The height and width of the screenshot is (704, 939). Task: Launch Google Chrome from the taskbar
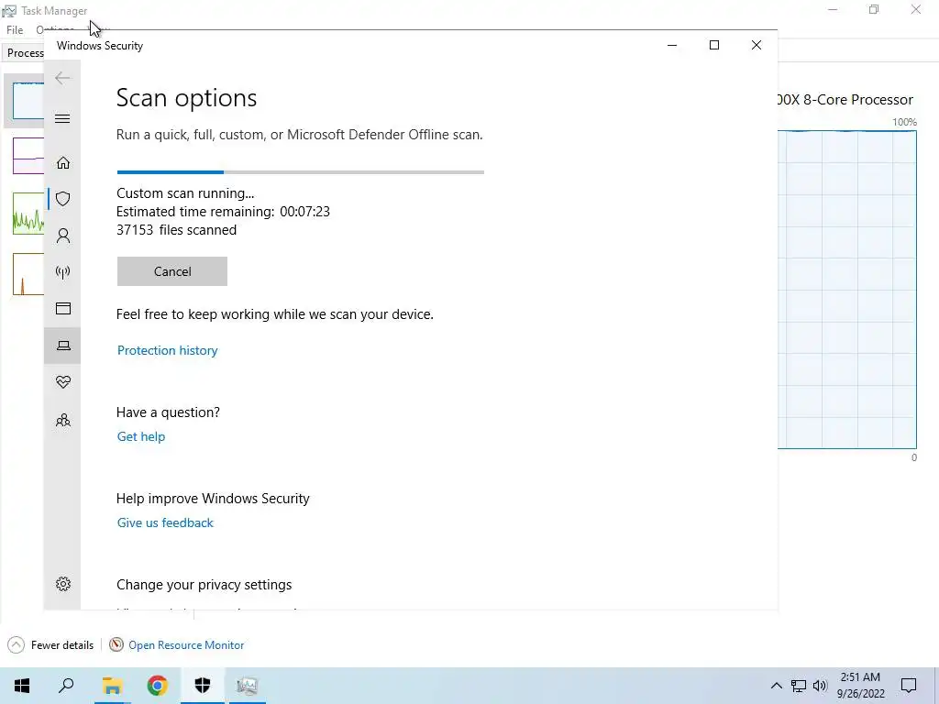click(158, 686)
